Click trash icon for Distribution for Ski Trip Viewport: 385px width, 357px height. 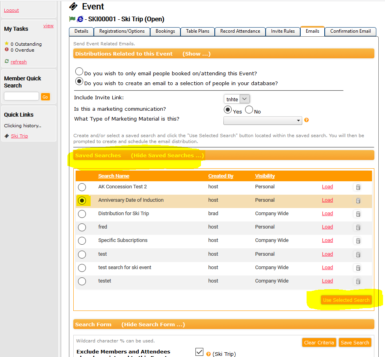point(358,214)
